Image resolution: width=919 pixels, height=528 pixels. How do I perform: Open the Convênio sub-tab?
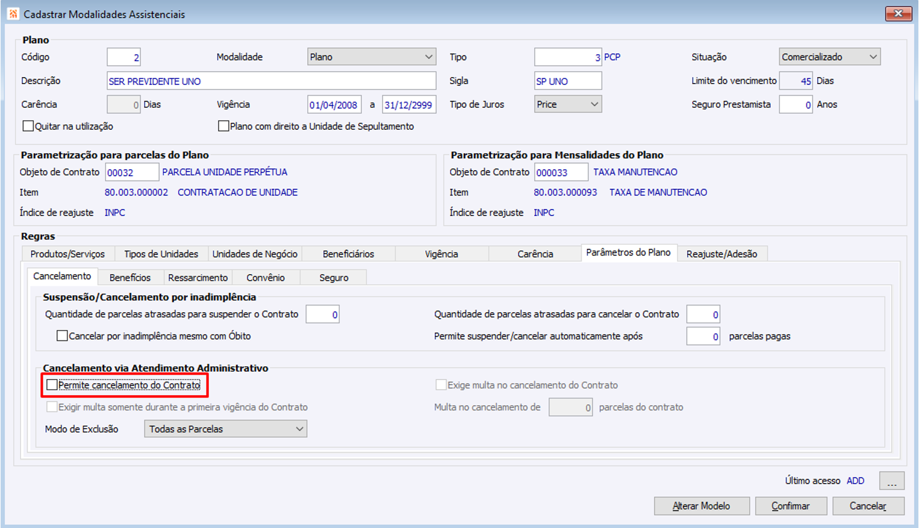coord(266,277)
